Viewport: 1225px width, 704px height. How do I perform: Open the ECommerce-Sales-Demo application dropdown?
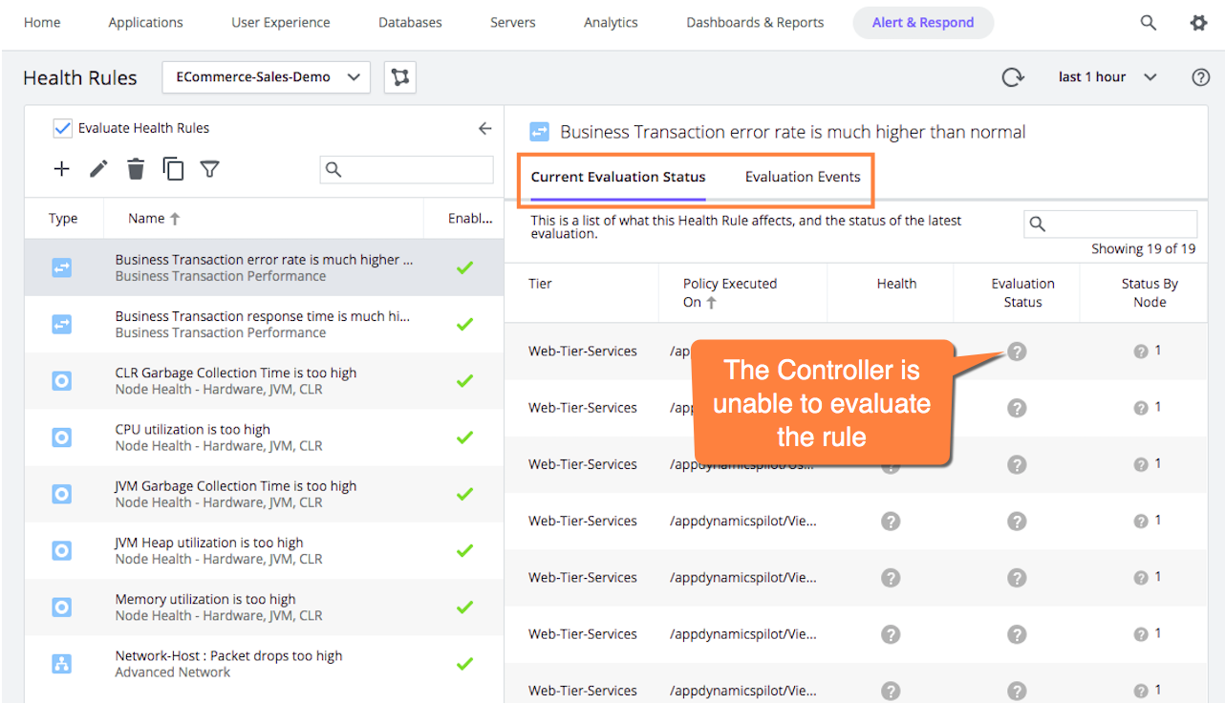pyautogui.click(x=267, y=77)
